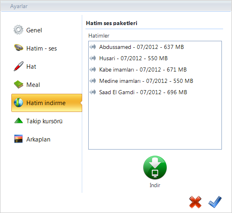232x213 pixels.
Task: Open the Takip kursörü green triangle icon
Action: click(19, 120)
